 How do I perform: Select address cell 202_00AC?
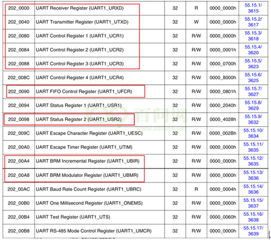(x=19, y=189)
